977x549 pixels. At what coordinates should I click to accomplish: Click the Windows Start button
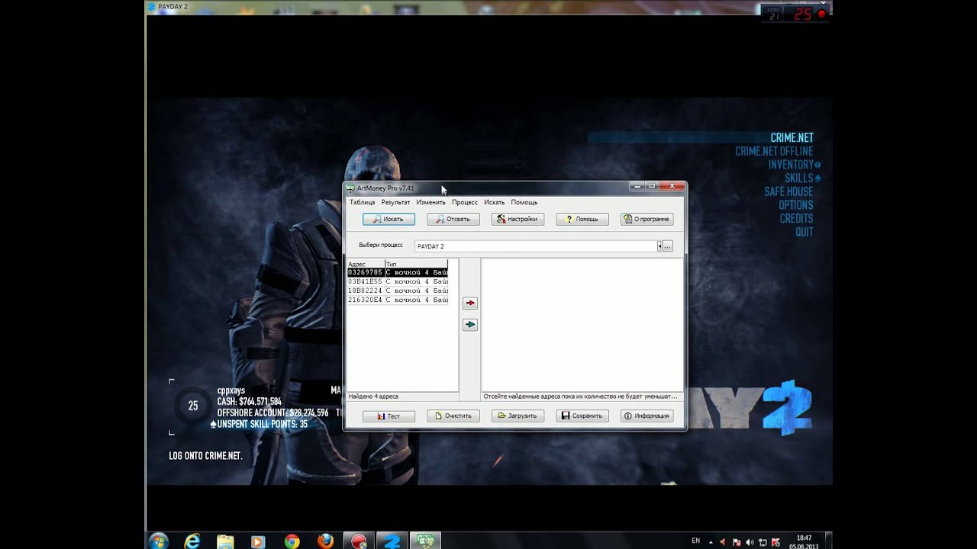(x=159, y=541)
